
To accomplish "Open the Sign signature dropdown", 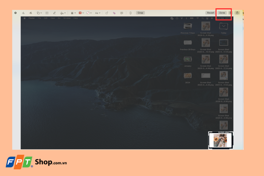I will tap(63, 13).
